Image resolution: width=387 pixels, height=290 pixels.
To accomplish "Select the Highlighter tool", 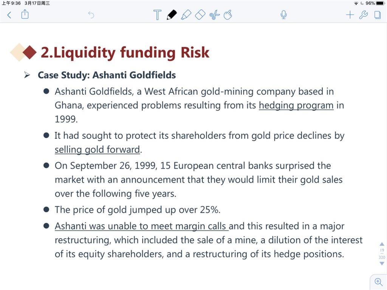I will click(x=186, y=15).
